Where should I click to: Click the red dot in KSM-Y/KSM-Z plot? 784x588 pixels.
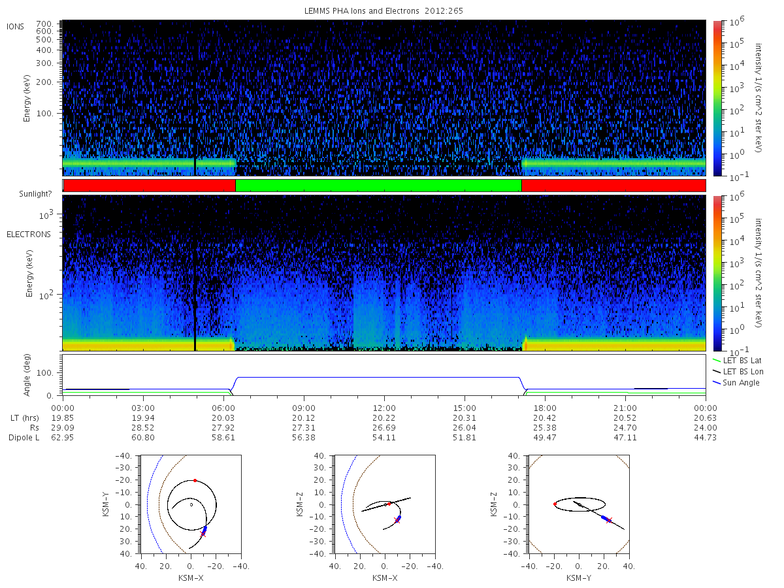(555, 504)
